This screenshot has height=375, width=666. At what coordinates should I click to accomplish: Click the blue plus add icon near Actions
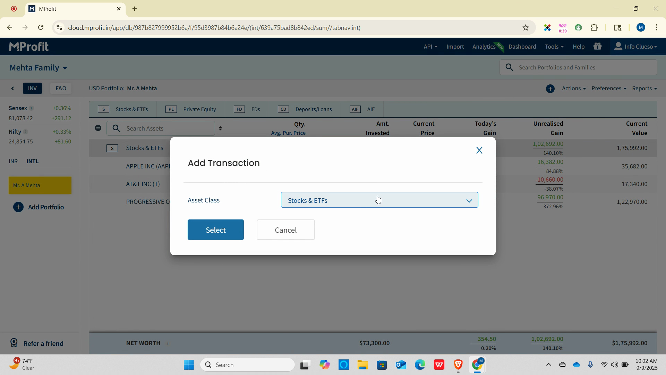tap(550, 89)
